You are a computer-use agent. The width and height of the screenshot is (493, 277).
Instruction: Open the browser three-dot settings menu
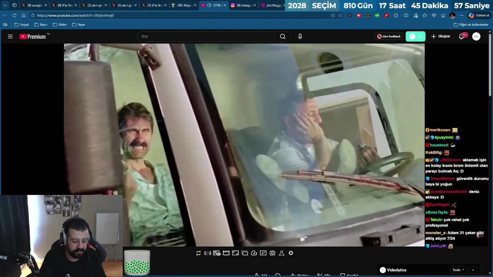click(x=461, y=15)
